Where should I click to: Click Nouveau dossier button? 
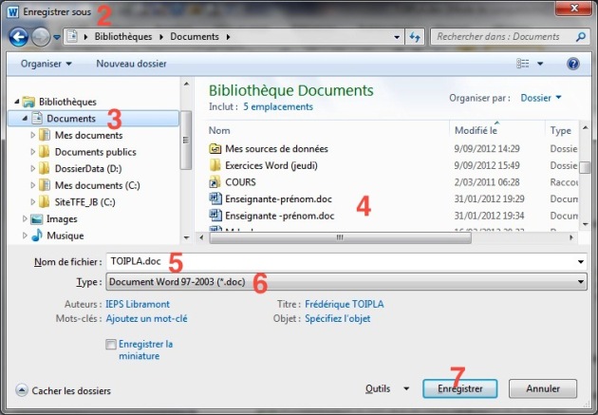tap(131, 64)
